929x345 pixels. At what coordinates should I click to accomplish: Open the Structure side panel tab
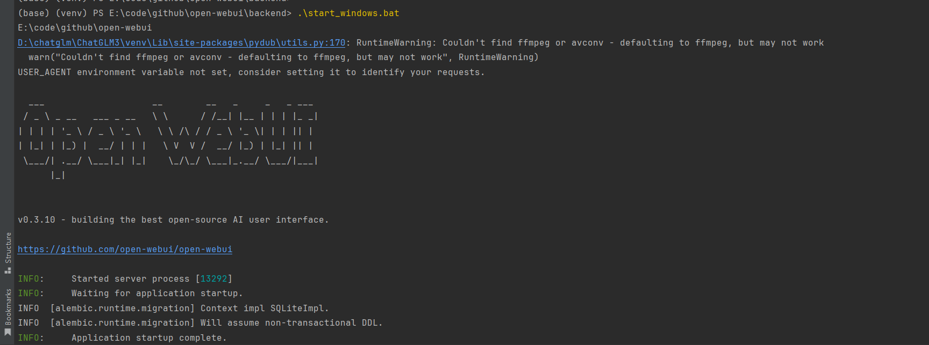tap(8, 247)
